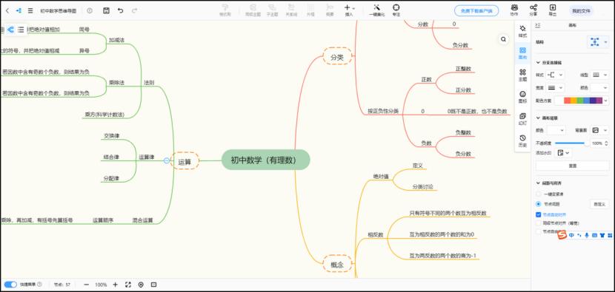Switch to outline list view icon on canvas
The image size is (615, 292).
pos(21,30)
